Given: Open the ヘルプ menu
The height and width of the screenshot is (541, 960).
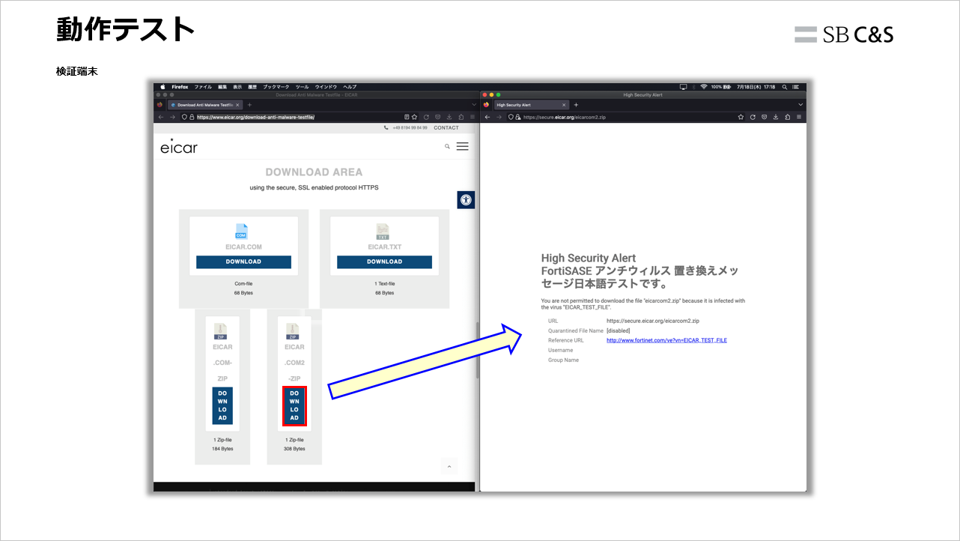Looking at the screenshot, I should (x=350, y=87).
